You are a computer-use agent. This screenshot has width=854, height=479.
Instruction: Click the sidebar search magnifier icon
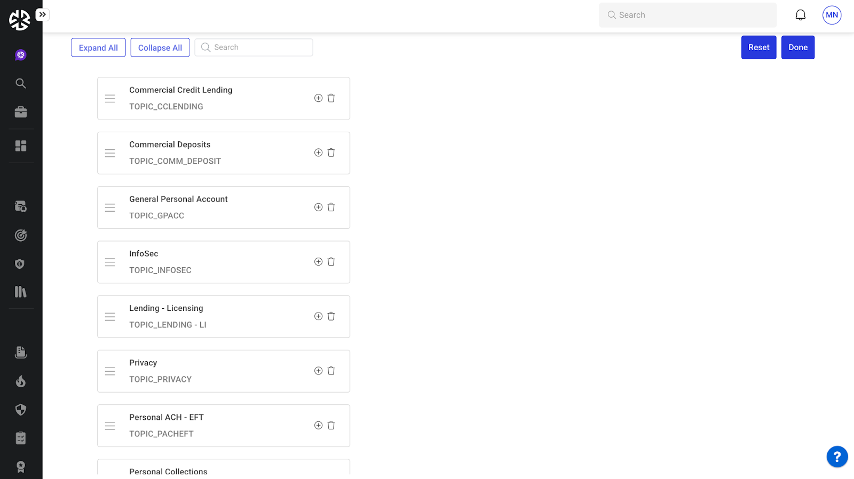21,83
